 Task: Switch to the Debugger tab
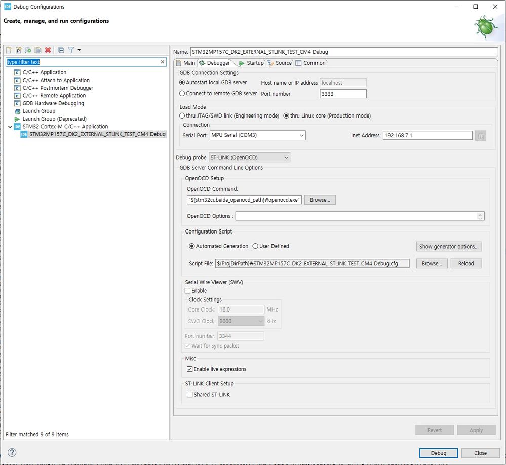point(215,63)
